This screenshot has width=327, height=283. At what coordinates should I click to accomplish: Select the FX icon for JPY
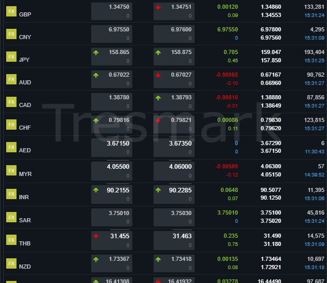pyautogui.click(x=11, y=57)
